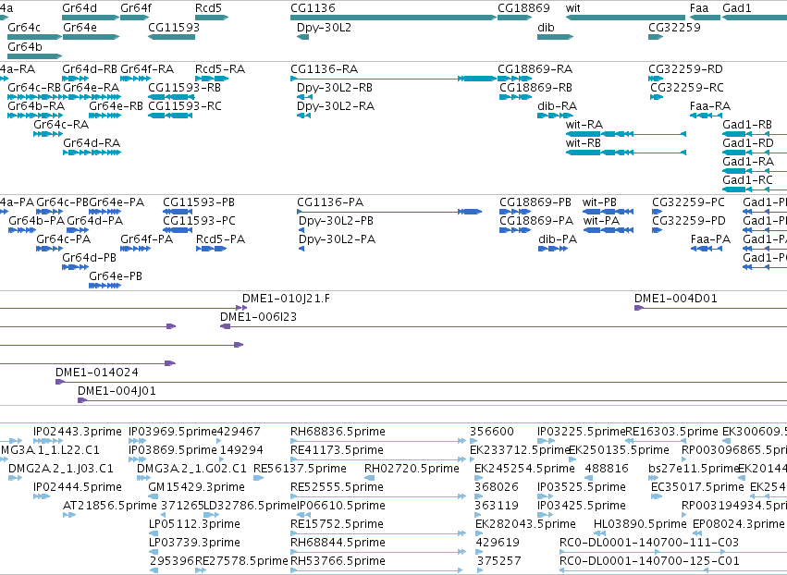Click the GM15429.3prime EST
The width and height of the screenshot is (787, 575).
click(154, 496)
